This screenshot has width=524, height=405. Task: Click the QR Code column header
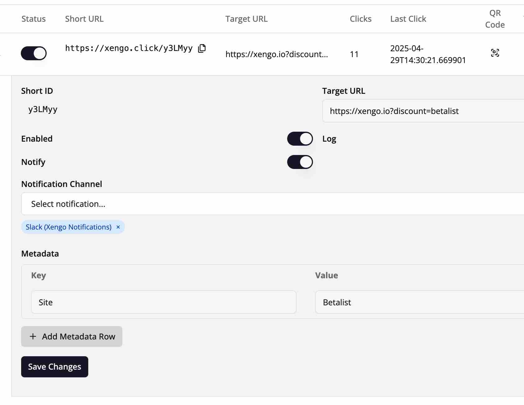495,19
